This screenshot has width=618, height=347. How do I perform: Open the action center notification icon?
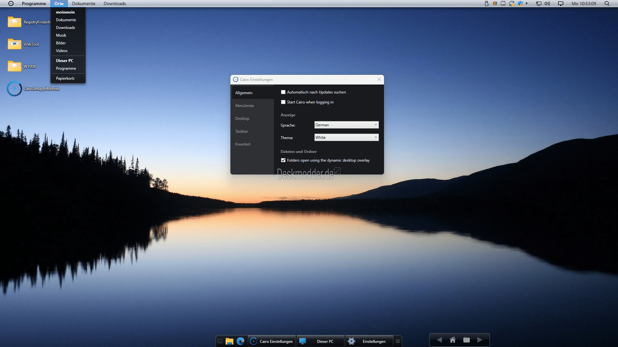561,4
